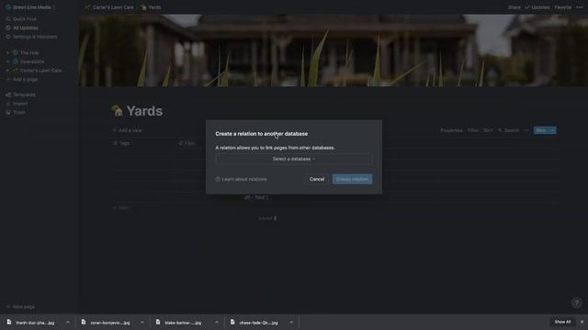The width and height of the screenshot is (588, 330).
Task: Open The Hub page in the sidebar
Action: [x=29, y=53]
